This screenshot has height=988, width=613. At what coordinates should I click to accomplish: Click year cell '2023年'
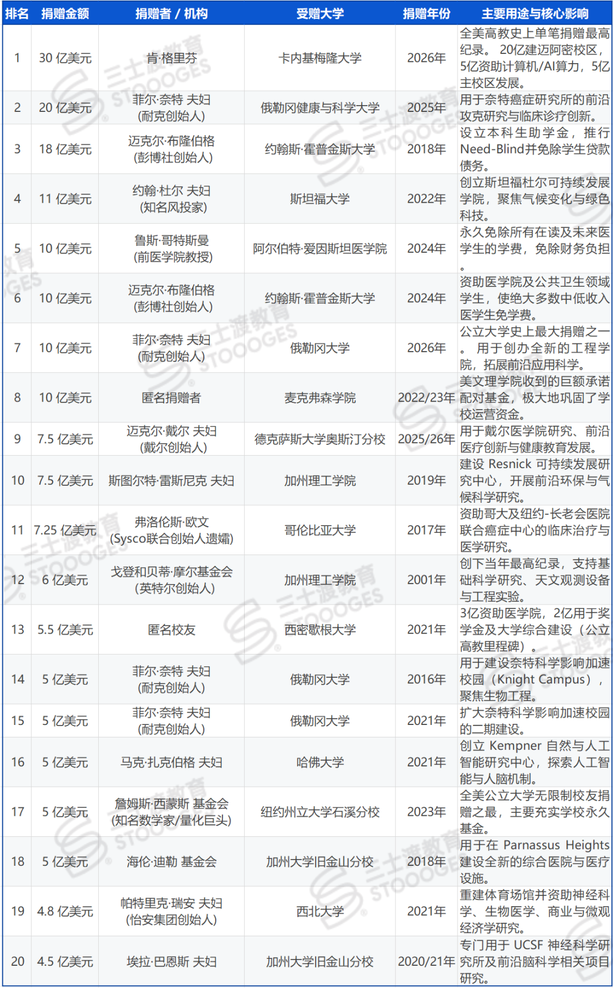(426, 812)
